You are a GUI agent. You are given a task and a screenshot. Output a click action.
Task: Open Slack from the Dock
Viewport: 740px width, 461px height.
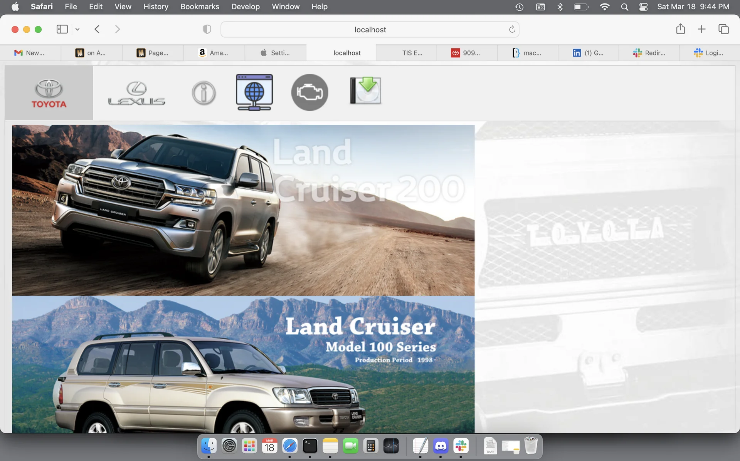point(461,446)
